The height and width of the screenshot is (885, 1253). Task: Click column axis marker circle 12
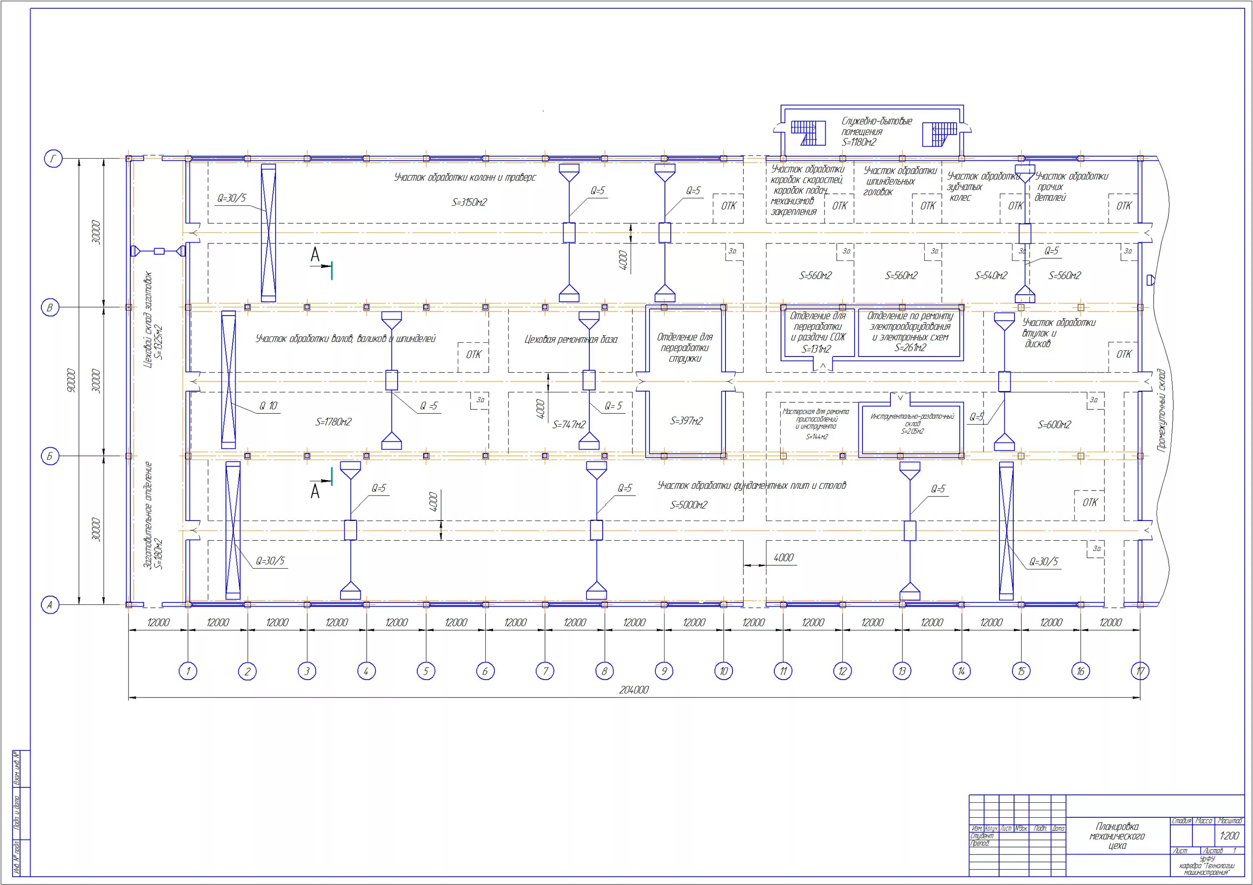point(842,671)
